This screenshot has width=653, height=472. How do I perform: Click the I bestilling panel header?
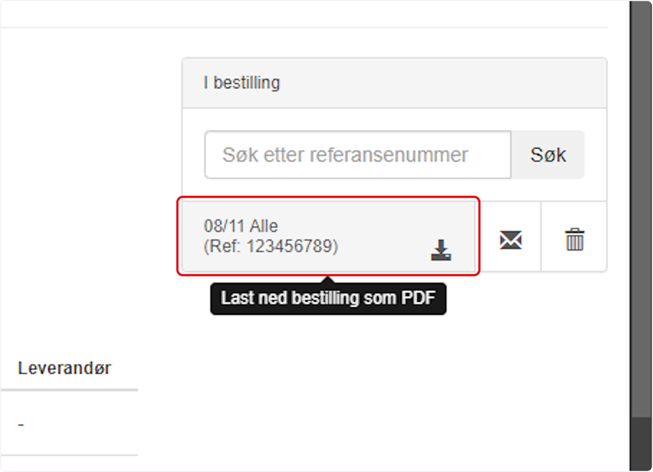395,83
